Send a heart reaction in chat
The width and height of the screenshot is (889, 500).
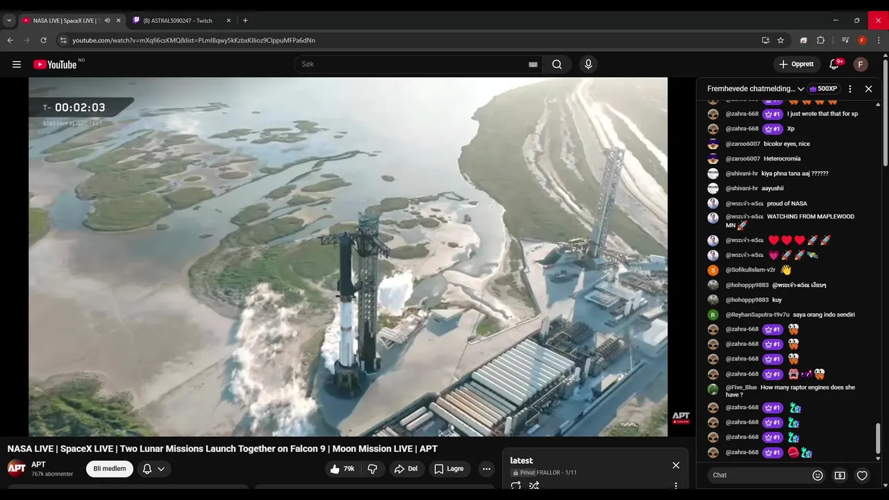click(862, 476)
